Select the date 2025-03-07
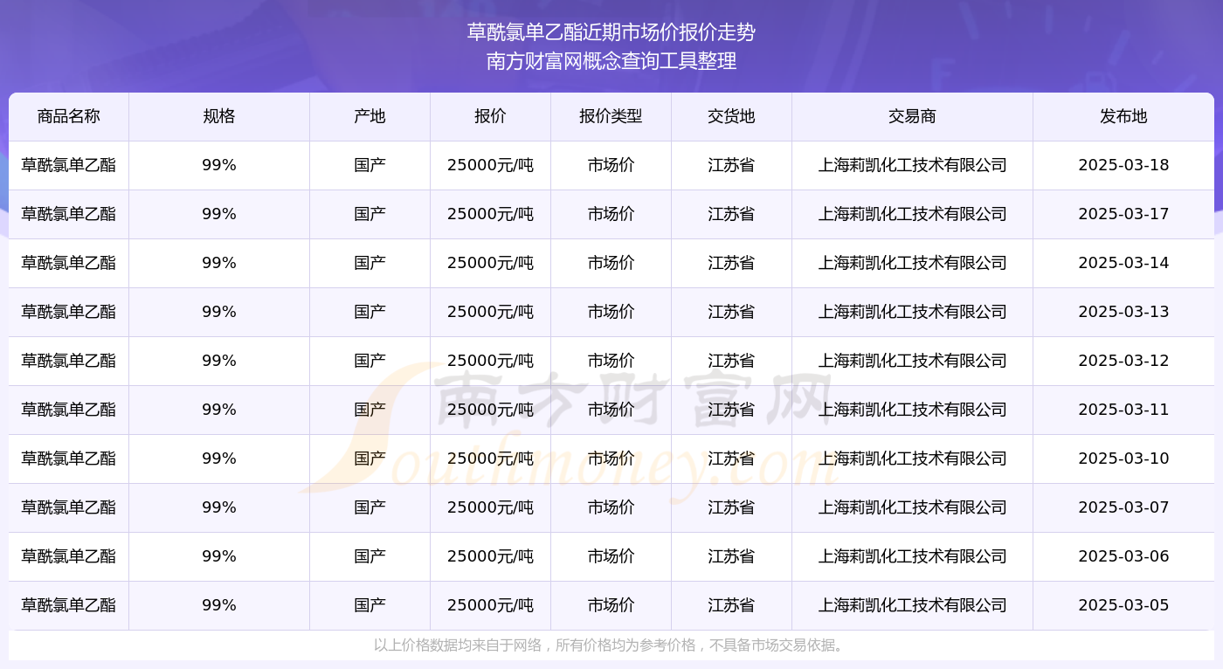The image size is (1223, 669). [x=1123, y=507]
